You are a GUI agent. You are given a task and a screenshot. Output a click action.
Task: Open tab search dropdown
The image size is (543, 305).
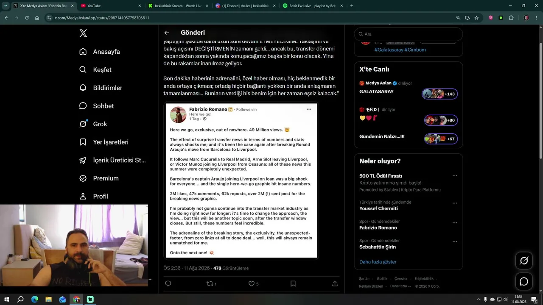pyautogui.click(x=6, y=6)
